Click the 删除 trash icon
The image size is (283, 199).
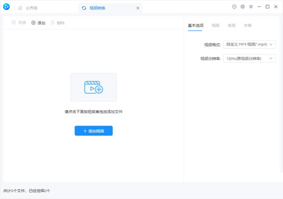(x=53, y=23)
